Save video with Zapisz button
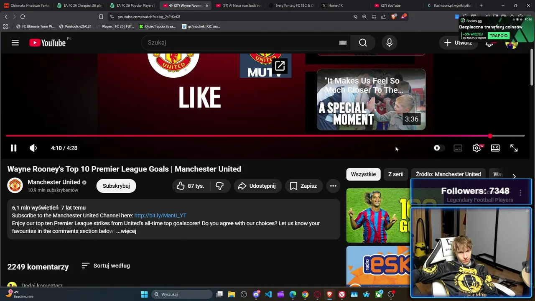This screenshot has width=535, height=301. click(x=304, y=186)
